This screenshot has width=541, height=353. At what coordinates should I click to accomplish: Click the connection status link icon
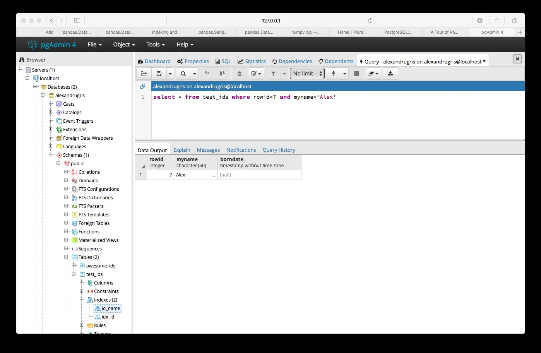click(x=143, y=86)
